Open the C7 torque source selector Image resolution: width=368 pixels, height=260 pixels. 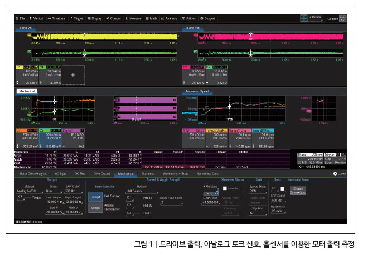click(x=21, y=198)
